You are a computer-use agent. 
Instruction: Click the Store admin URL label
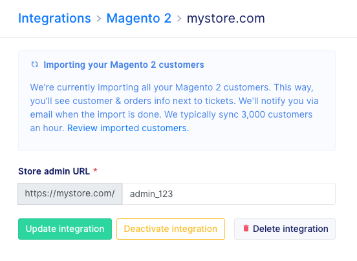[x=54, y=171]
